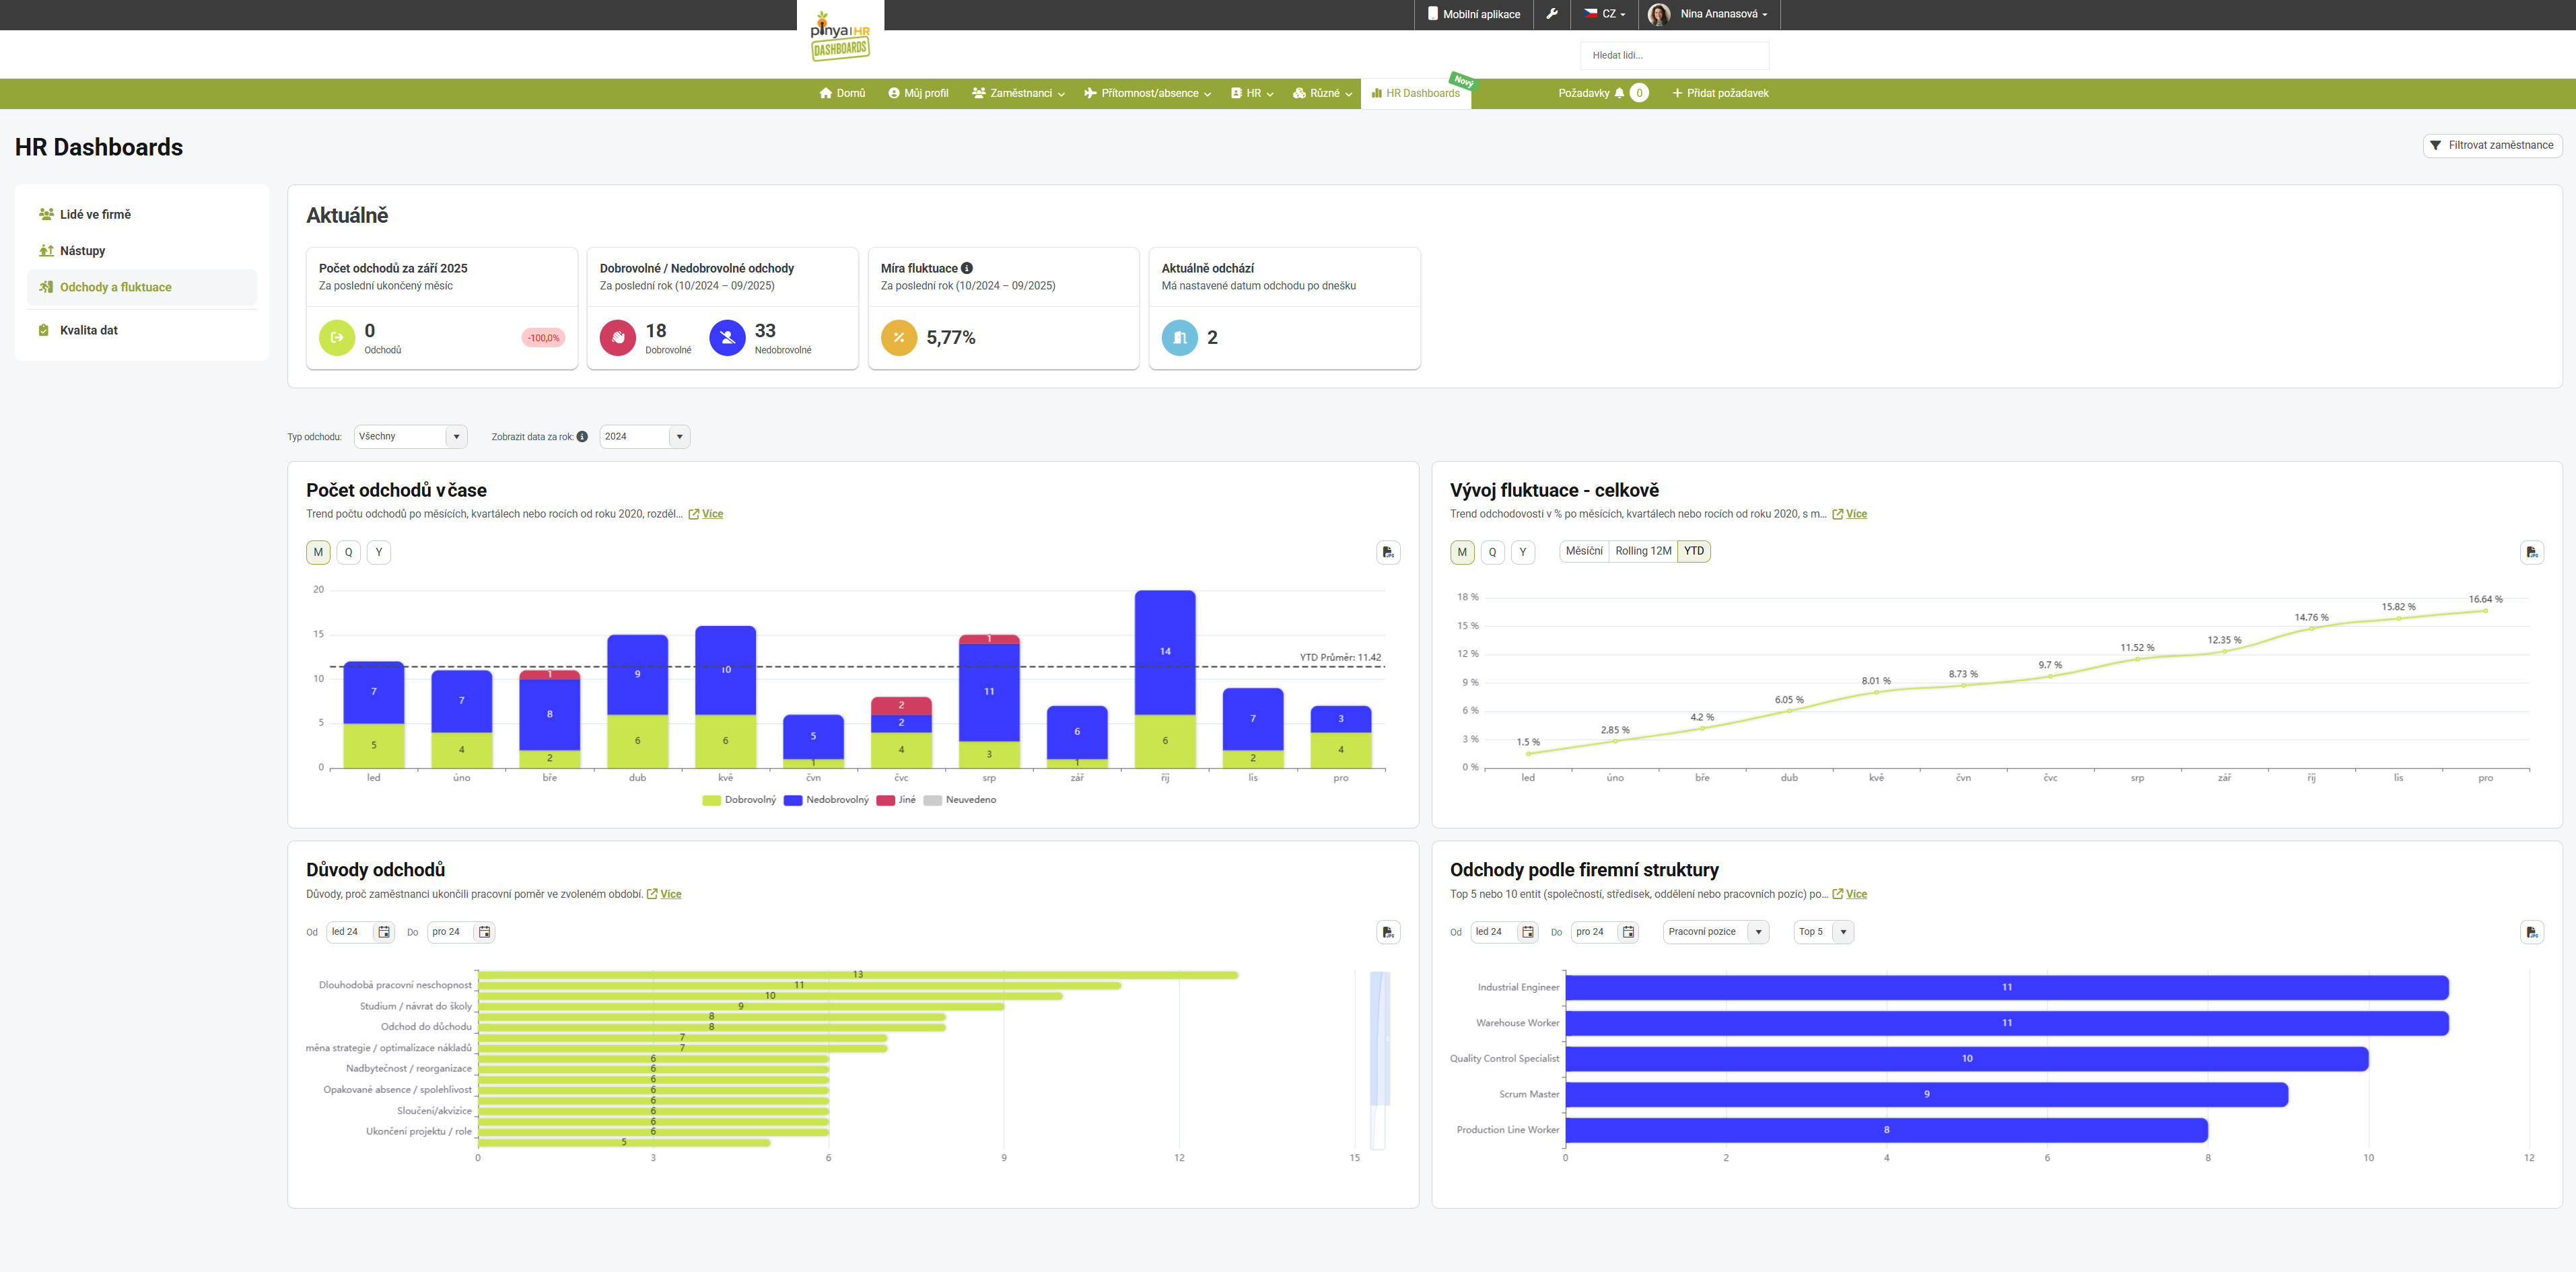Open the HR Dashboards tab
Image resolution: width=2576 pixels, height=1272 pixels.
(x=1416, y=93)
